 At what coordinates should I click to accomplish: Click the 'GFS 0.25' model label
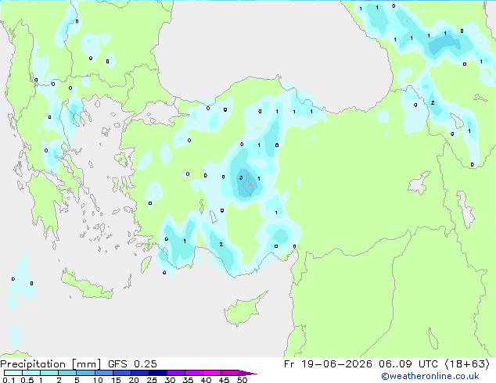132,364
